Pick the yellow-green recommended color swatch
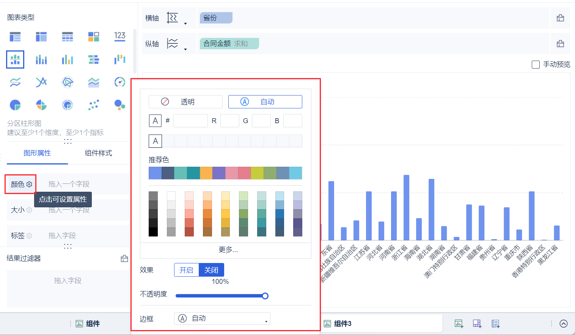The height and width of the screenshot is (335, 575). click(257, 173)
